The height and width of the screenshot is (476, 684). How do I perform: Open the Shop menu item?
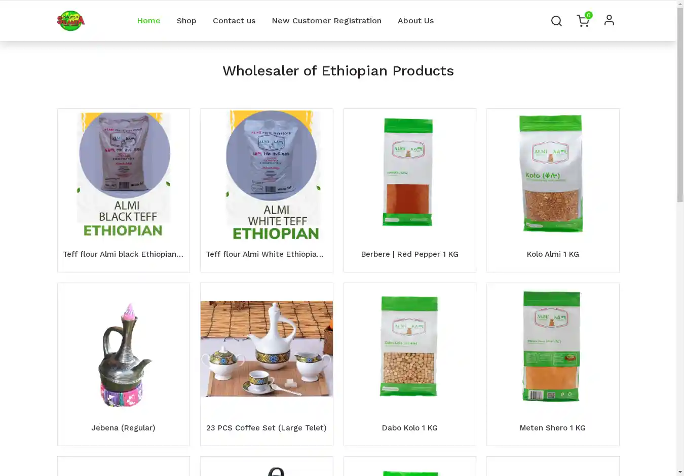186,21
